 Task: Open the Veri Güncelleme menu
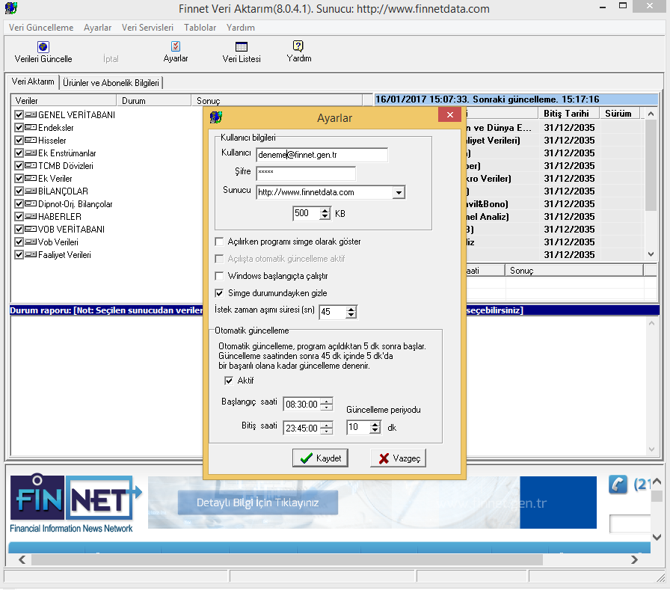[41, 28]
